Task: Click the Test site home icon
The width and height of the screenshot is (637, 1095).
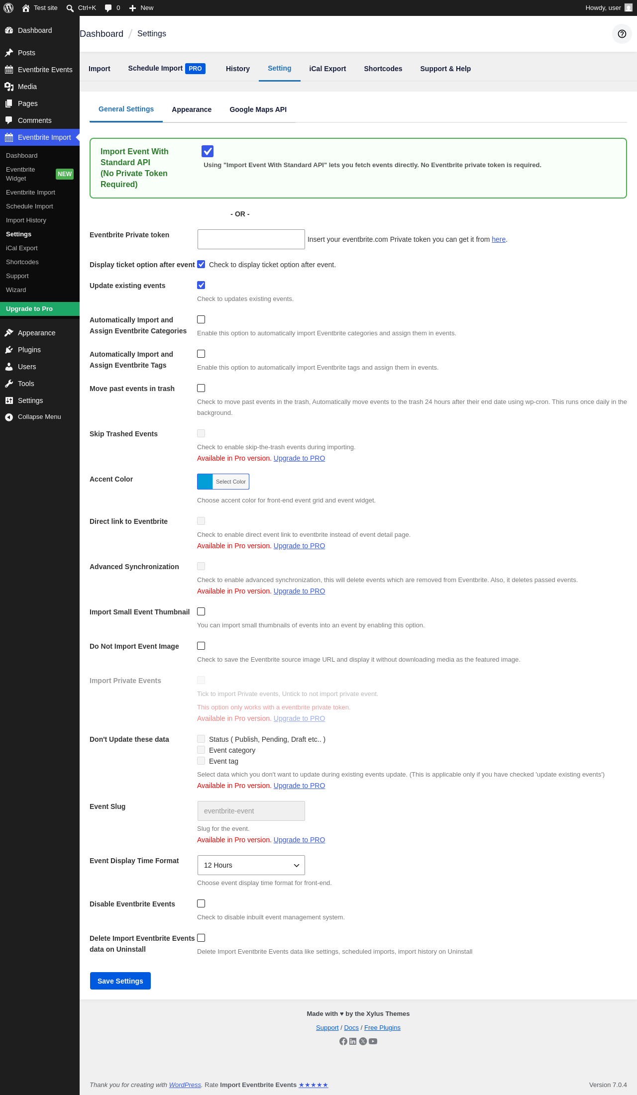Action: (26, 8)
